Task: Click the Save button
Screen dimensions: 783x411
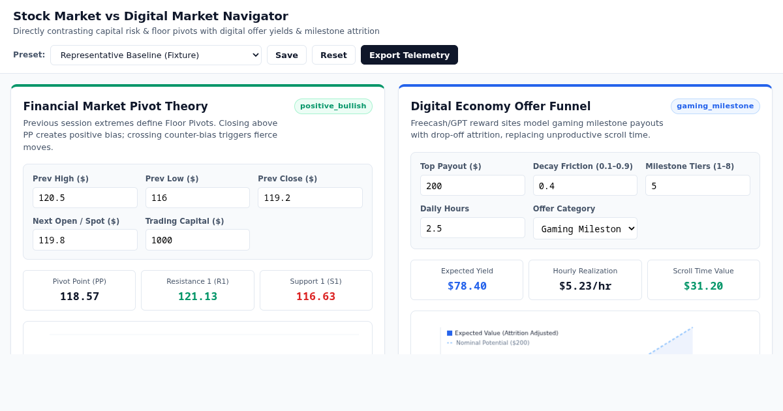Action: (x=286, y=55)
